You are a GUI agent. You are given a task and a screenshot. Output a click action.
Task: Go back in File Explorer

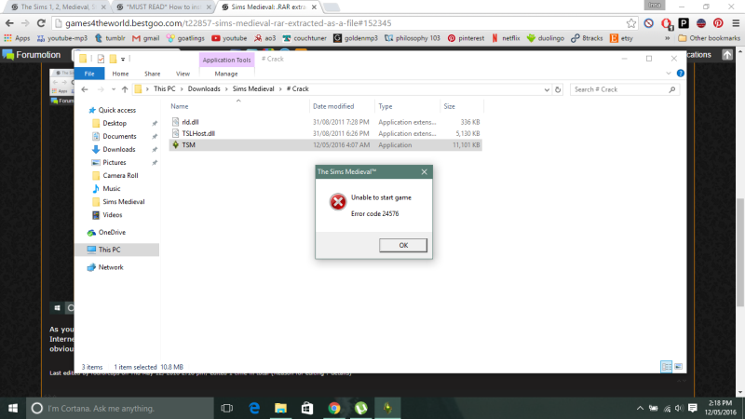[x=85, y=89]
